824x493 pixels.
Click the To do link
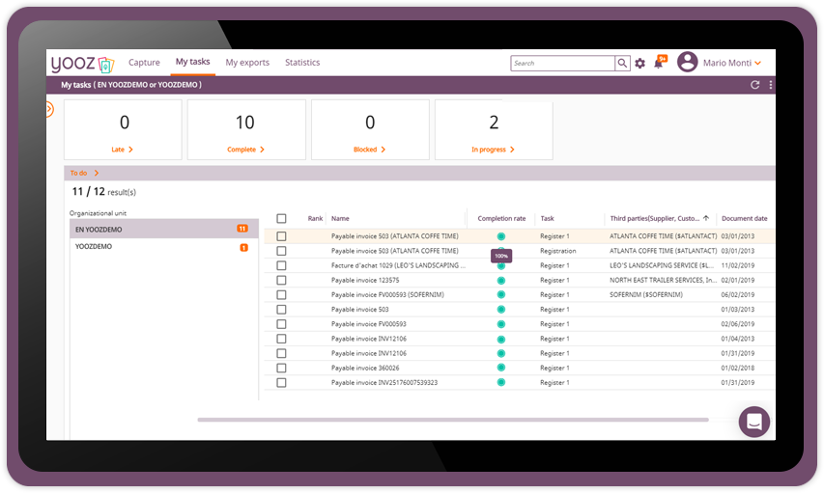[x=78, y=173]
